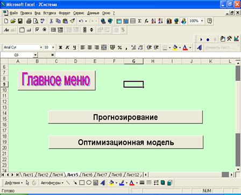Image resolution: width=241 pixels, height=195 pixels.
Task: Open the Arial Cyr font dropdown
Action: pyautogui.click(x=41, y=47)
